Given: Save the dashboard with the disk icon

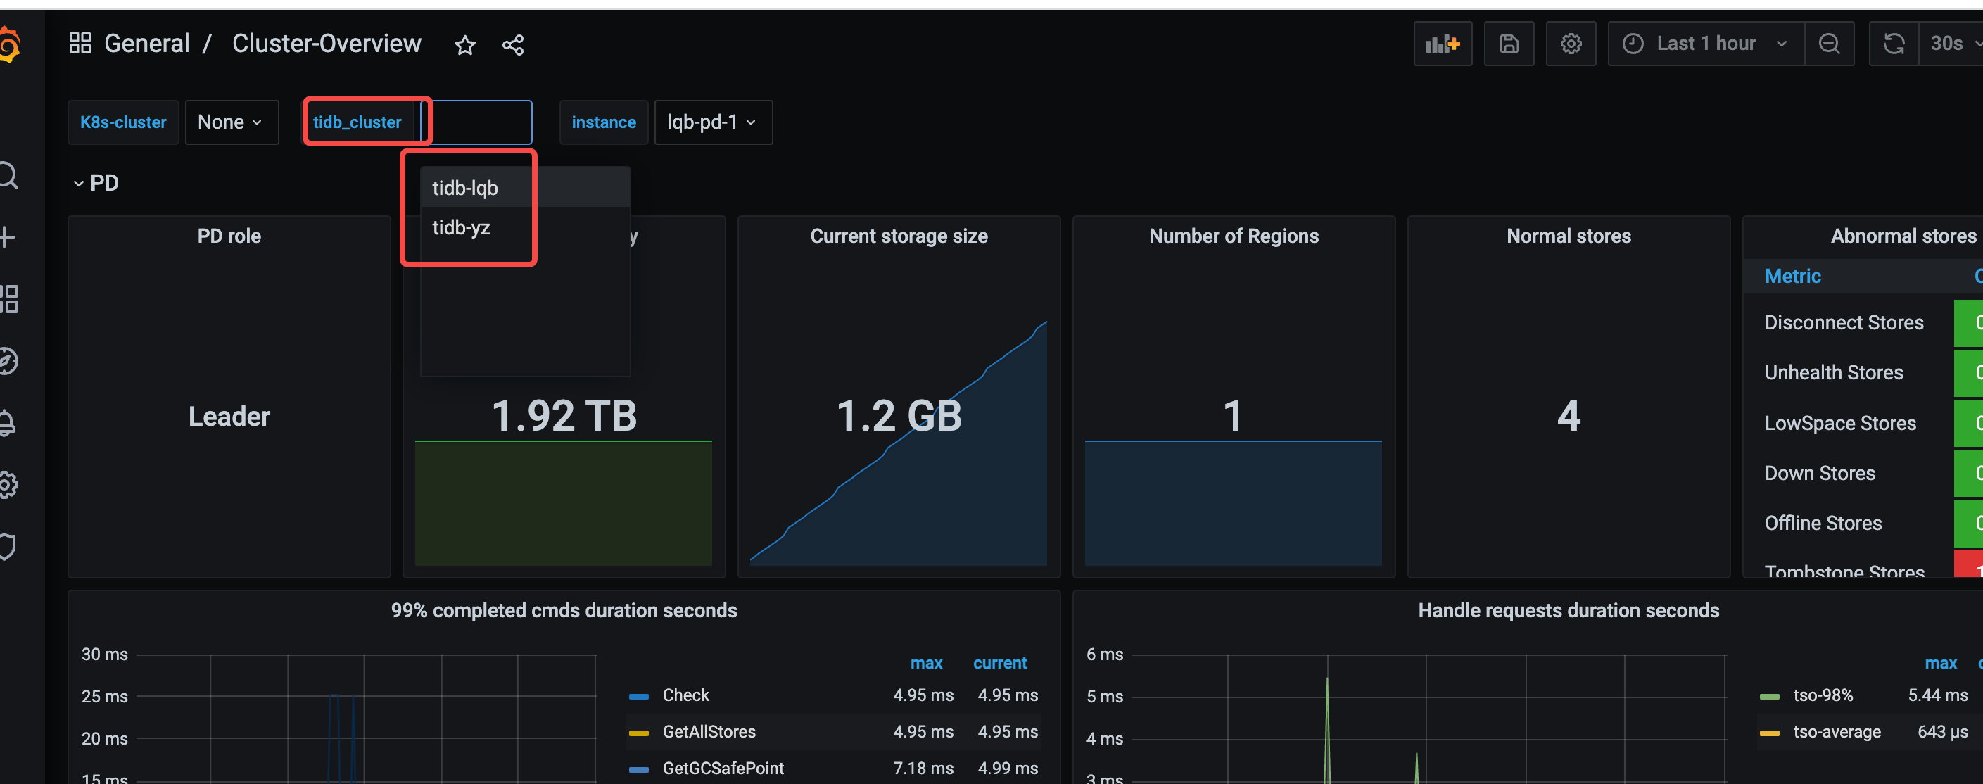Looking at the screenshot, I should point(1508,44).
